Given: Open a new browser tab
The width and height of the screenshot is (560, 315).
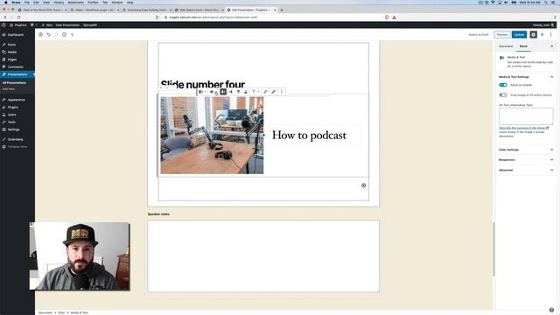Looking at the screenshot, I should (282, 10).
